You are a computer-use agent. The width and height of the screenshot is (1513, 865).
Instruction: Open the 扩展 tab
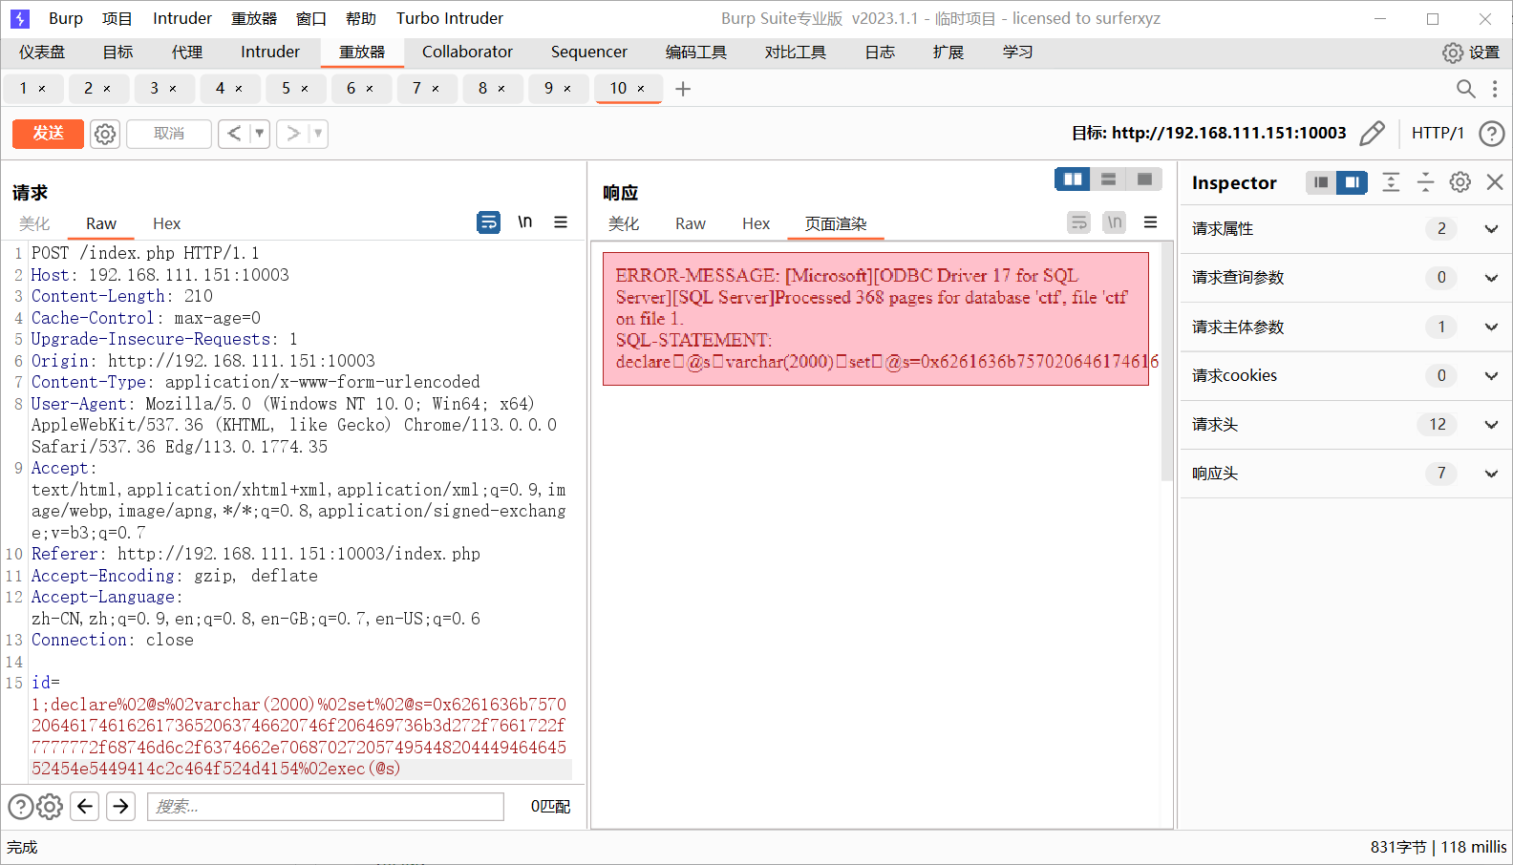point(948,53)
